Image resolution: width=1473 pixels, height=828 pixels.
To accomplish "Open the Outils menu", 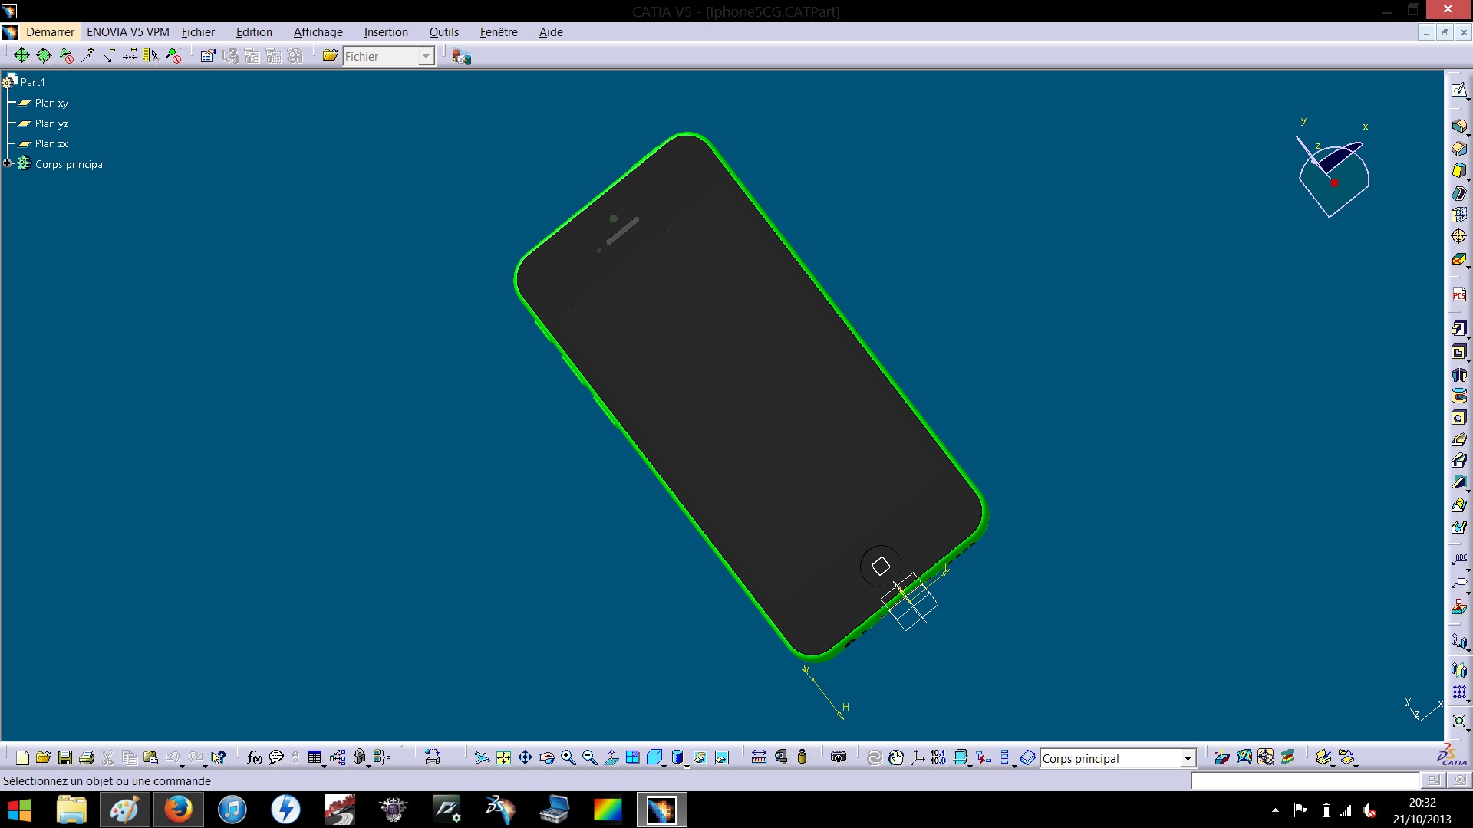I will [443, 32].
